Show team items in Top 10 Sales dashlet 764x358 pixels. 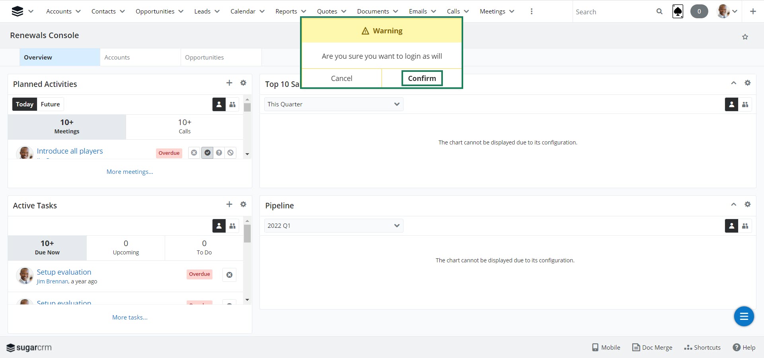click(x=745, y=104)
